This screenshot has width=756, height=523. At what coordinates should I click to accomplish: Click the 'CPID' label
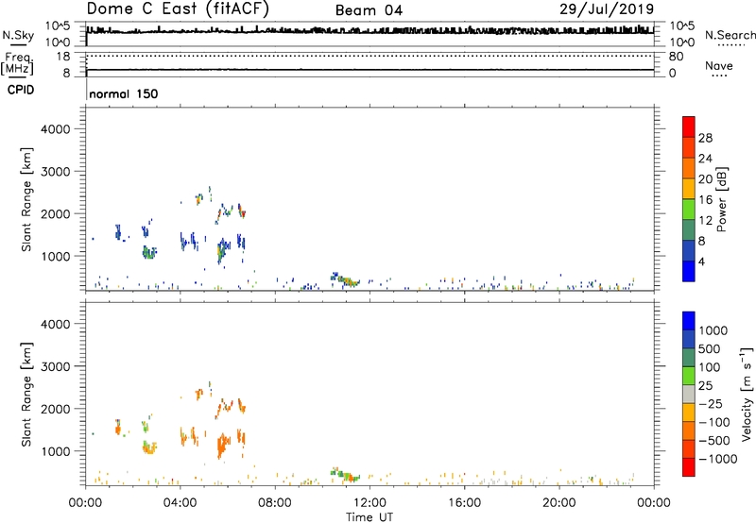pos(21,90)
